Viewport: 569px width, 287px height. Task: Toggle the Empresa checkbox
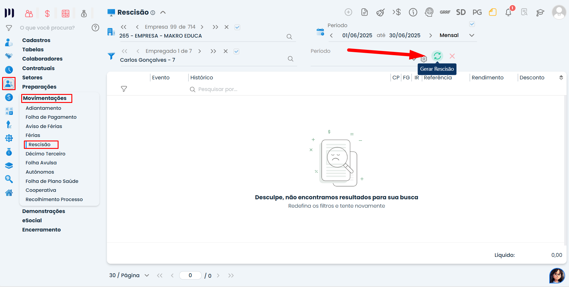(x=237, y=27)
